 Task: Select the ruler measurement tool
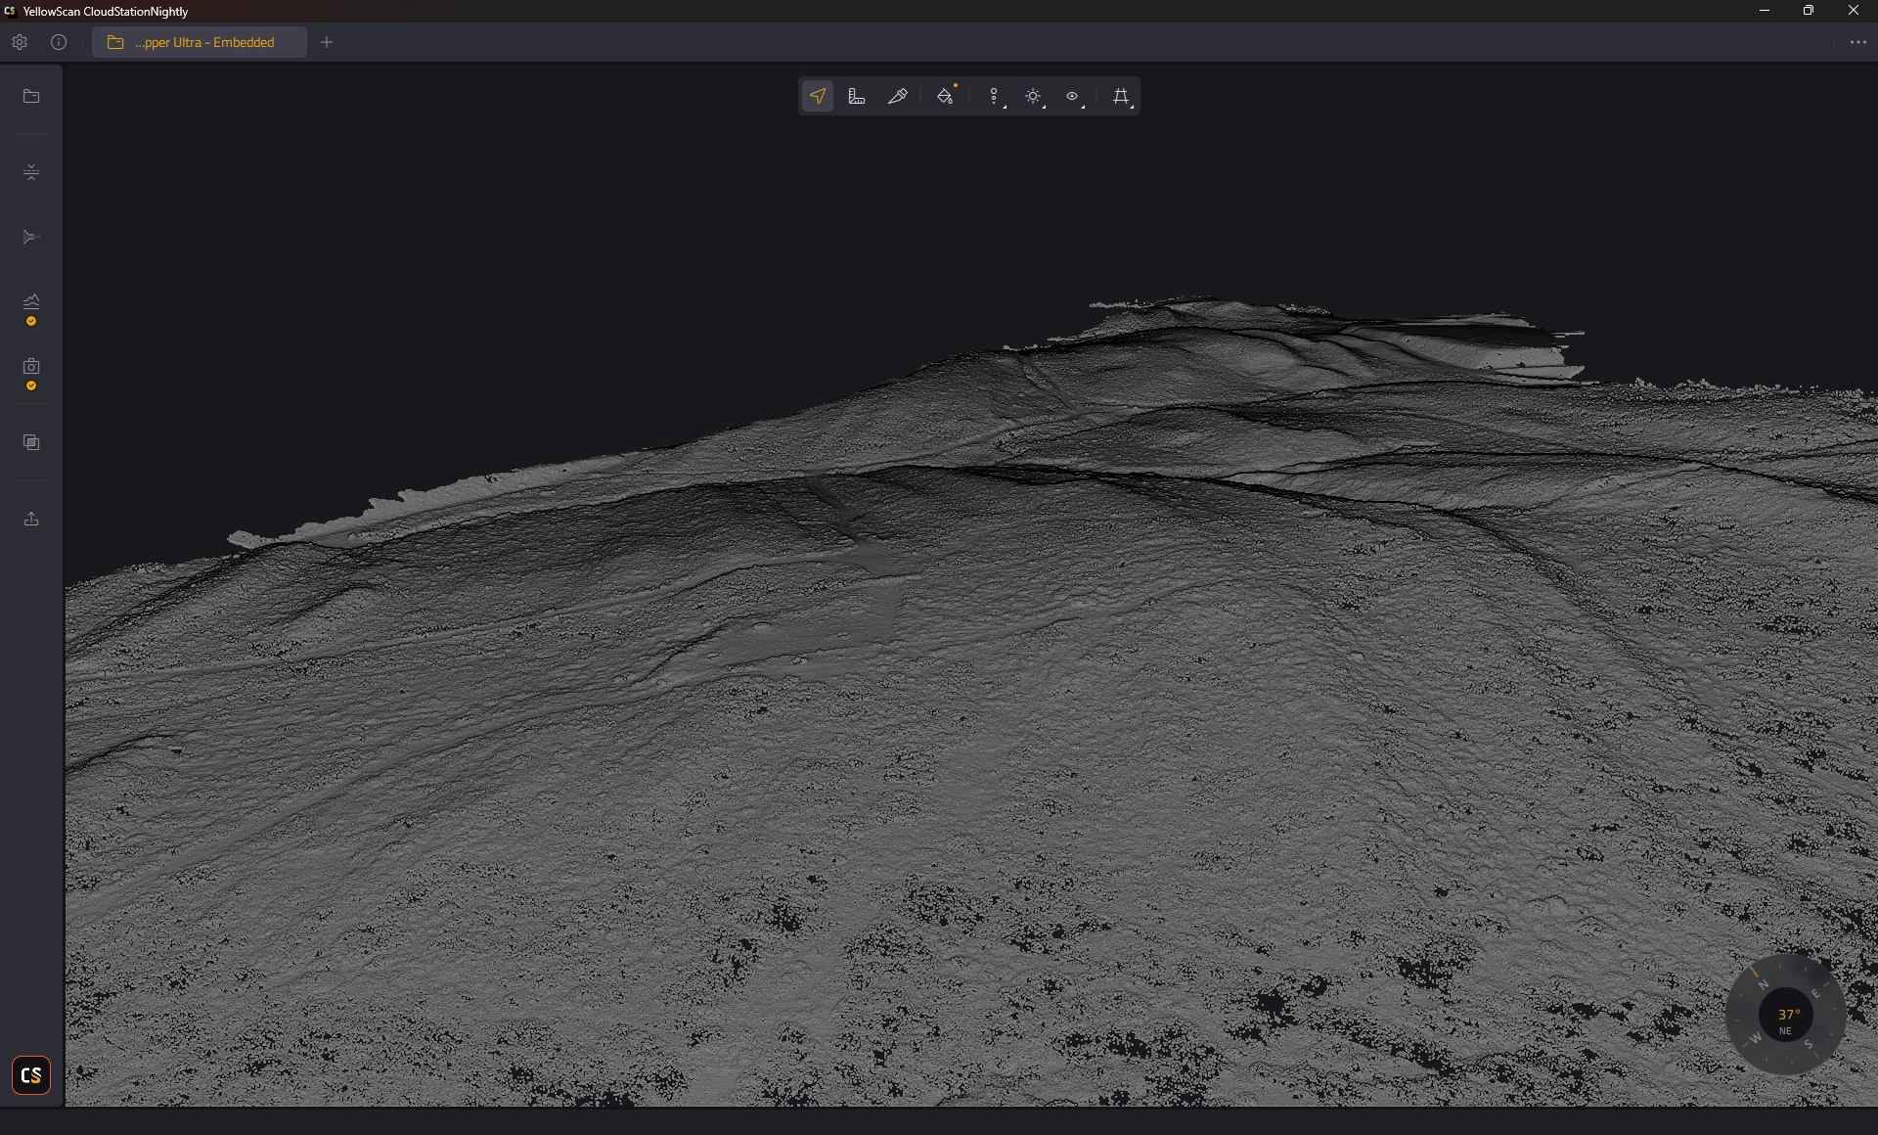click(x=857, y=96)
